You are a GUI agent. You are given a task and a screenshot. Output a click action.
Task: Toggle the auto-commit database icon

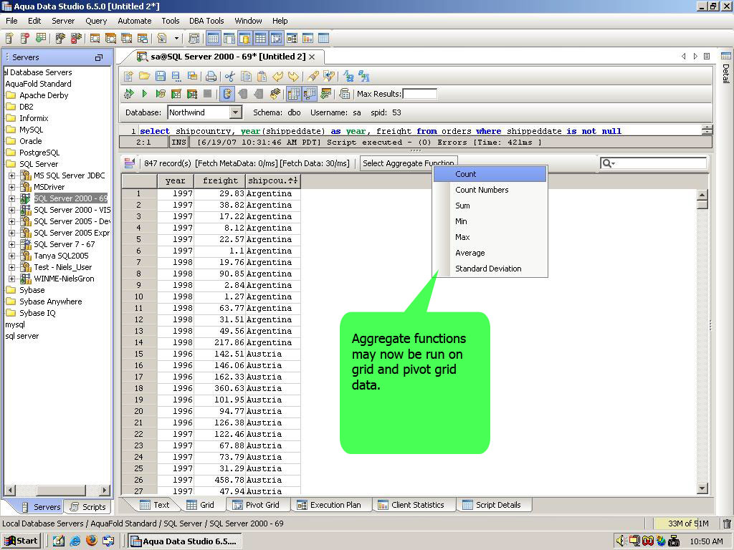[227, 94]
